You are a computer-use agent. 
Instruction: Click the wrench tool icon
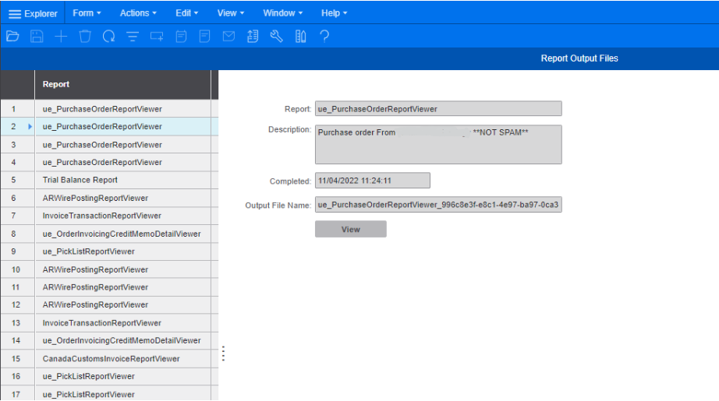[x=276, y=36]
